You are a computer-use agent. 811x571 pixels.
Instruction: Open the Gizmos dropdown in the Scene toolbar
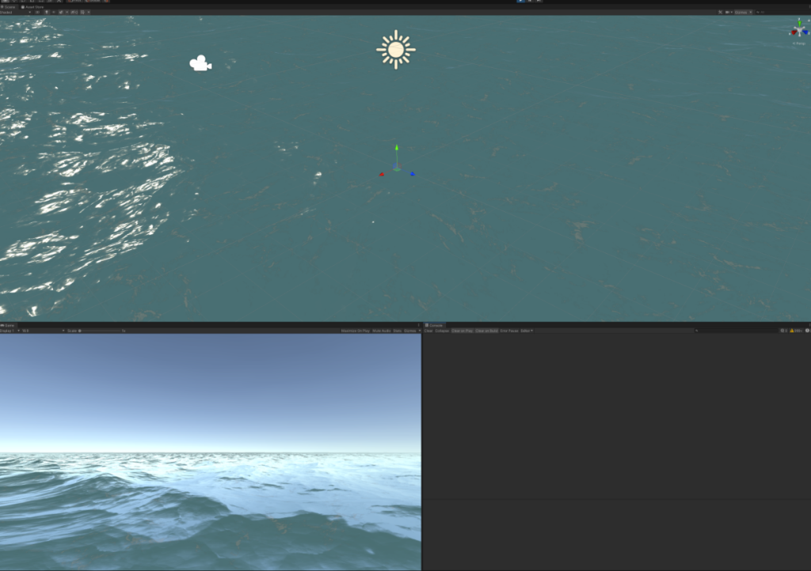(x=743, y=12)
